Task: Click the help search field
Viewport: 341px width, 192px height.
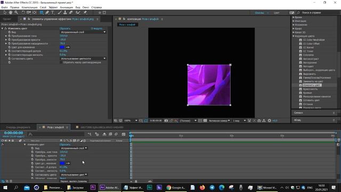Action: pos(318,13)
